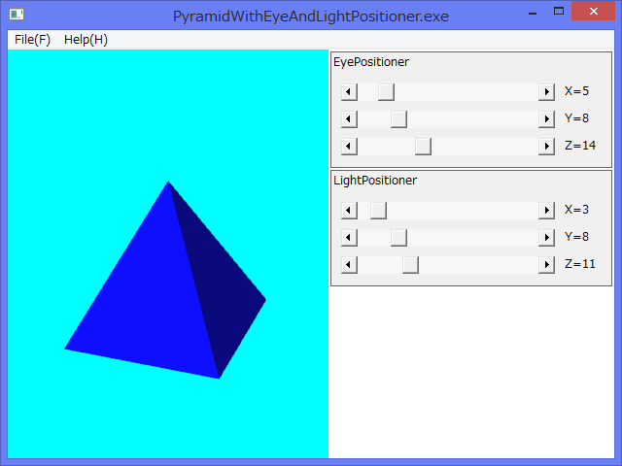The image size is (622, 466).
Task: Minimize the PyramidWithEyeAndLightPositioner window
Action: (533, 12)
